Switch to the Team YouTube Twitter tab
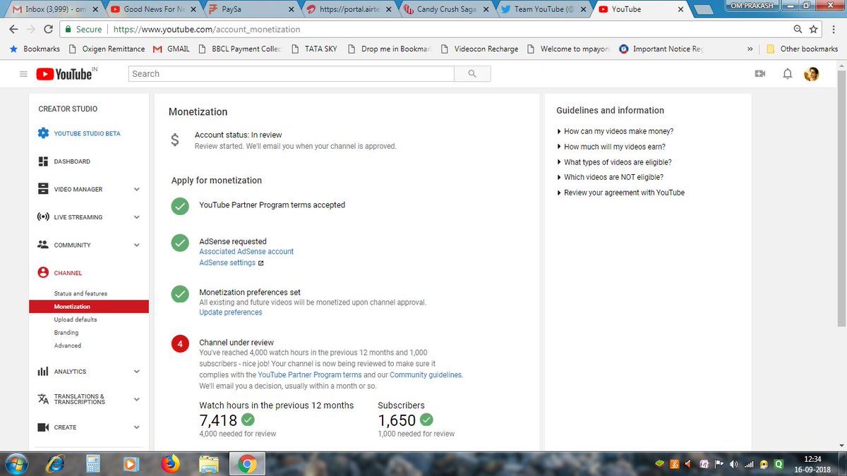Image resolution: width=847 pixels, height=476 pixels. coord(542,9)
